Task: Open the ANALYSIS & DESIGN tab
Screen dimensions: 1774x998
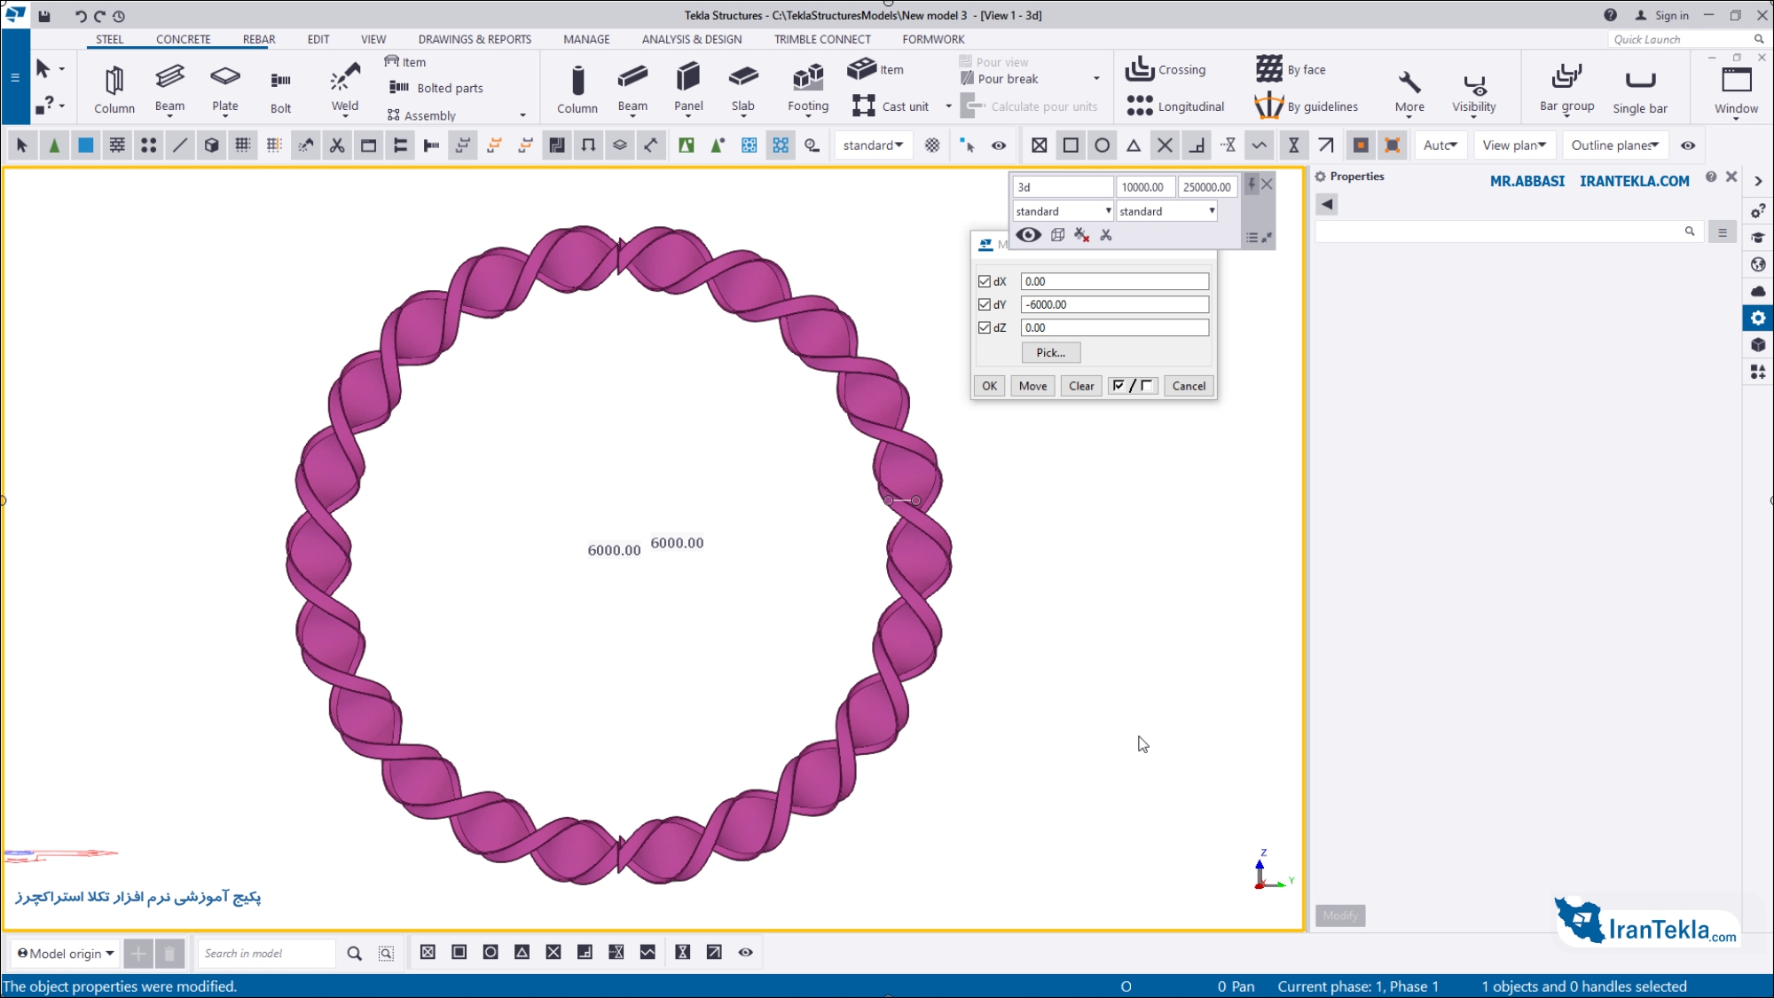Action: [x=692, y=39]
